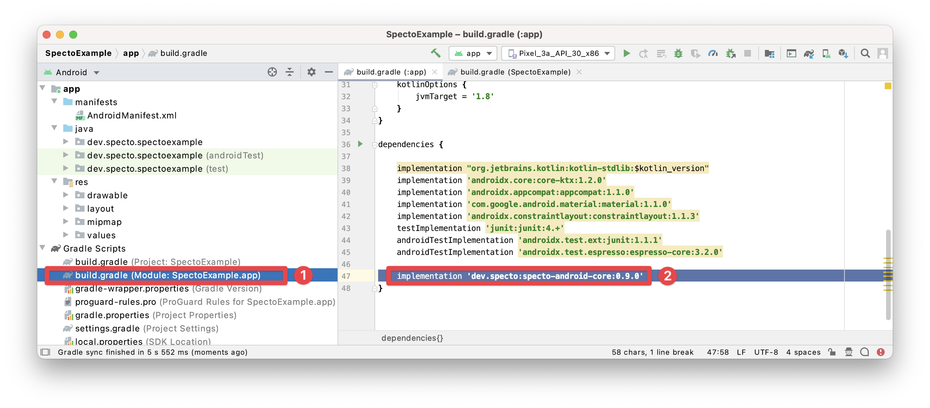Open Search Everywhere magnifier icon

tap(865, 54)
